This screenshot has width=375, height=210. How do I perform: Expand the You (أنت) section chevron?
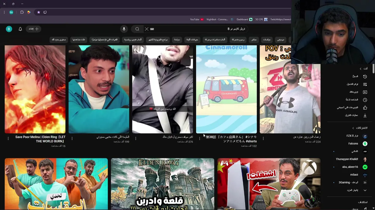pos(361,69)
